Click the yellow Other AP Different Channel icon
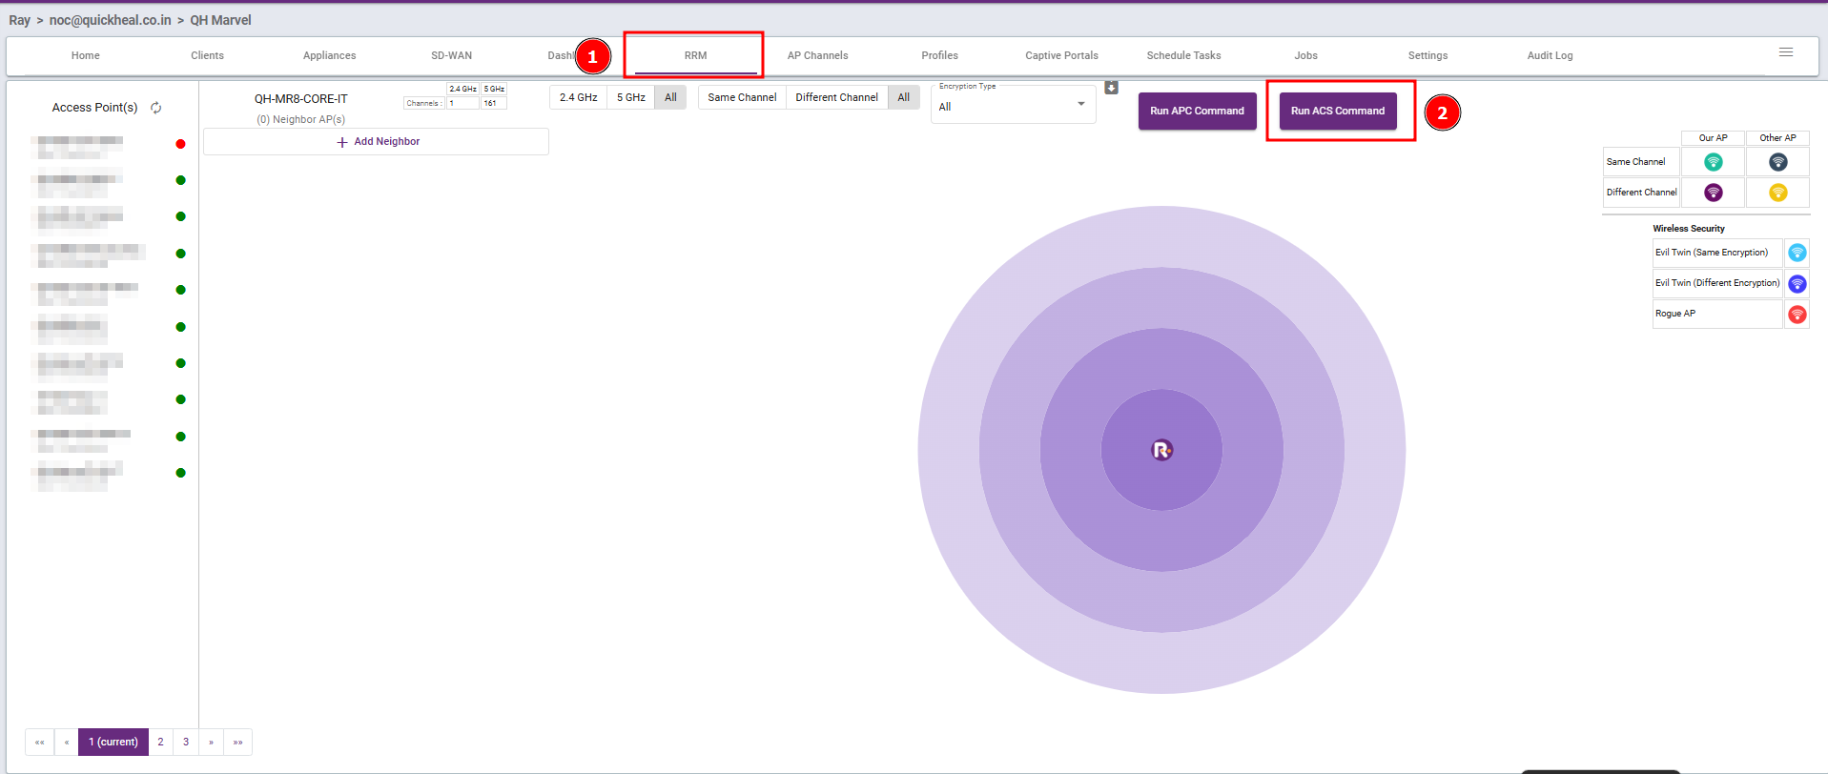Image resolution: width=1828 pixels, height=774 pixels. click(1777, 193)
